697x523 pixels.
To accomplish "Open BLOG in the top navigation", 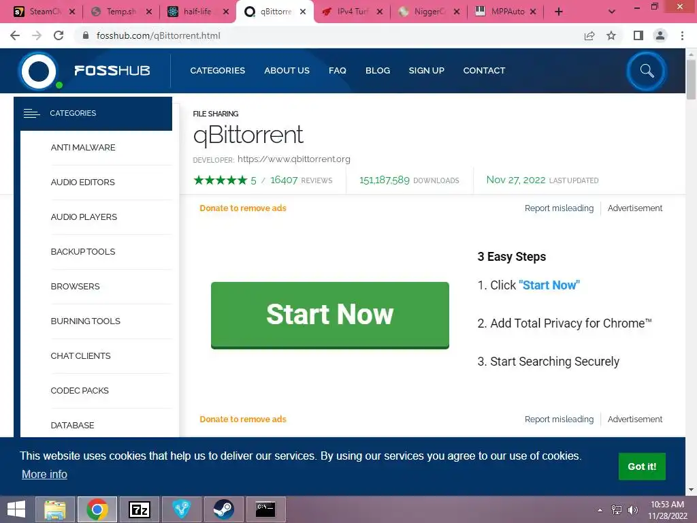I will pos(378,71).
